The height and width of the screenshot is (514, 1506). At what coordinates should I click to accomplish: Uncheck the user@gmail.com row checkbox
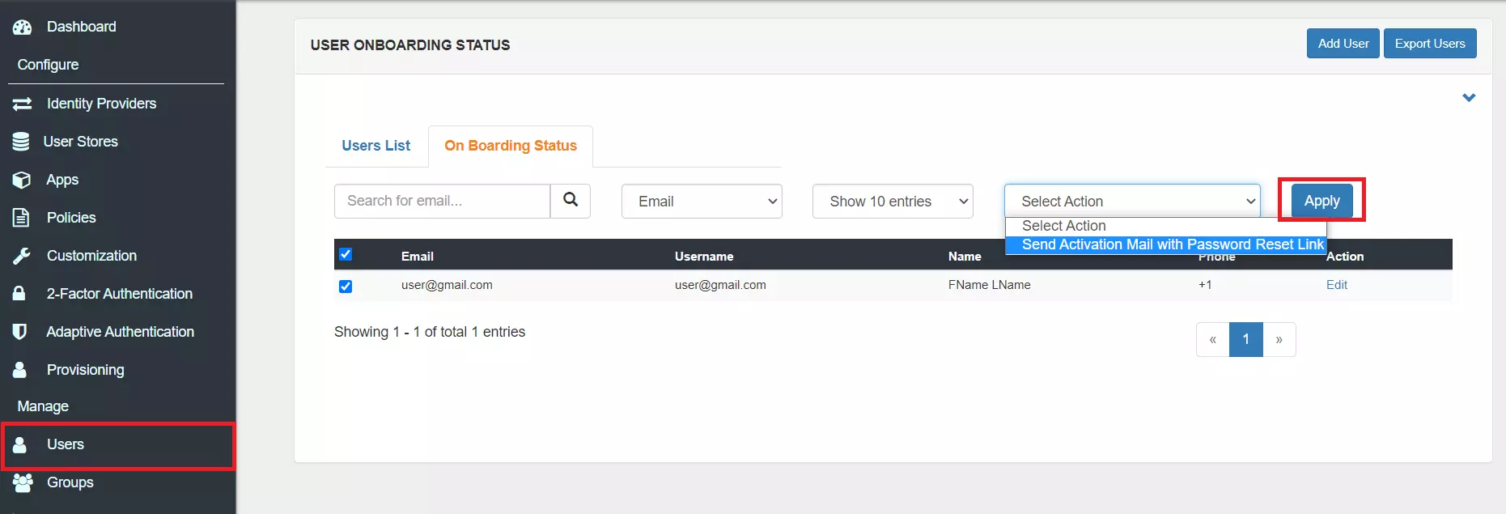[x=346, y=287]
